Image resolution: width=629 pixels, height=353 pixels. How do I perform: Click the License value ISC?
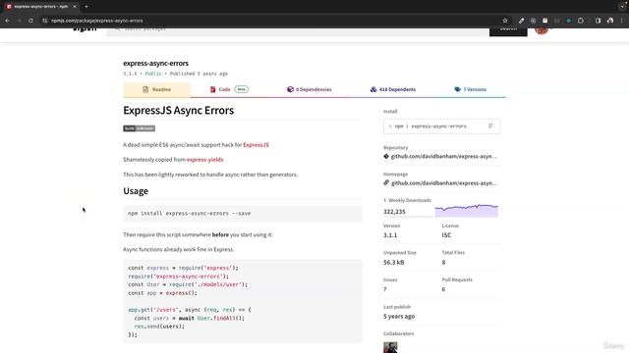pos(446,235)
